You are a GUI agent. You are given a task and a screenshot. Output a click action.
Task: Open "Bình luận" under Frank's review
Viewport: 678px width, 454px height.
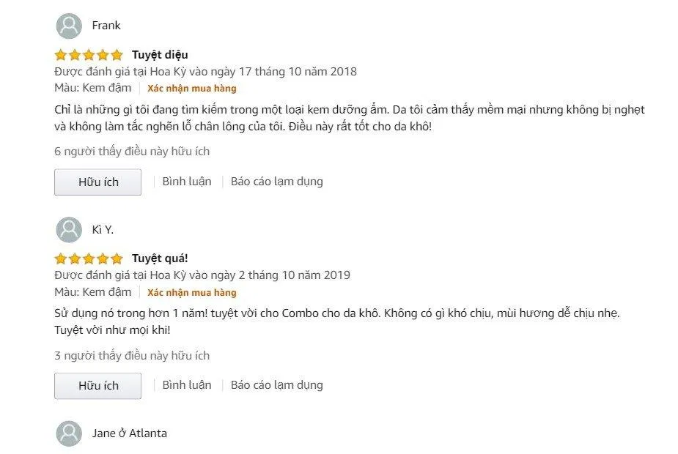coord(187,181)
